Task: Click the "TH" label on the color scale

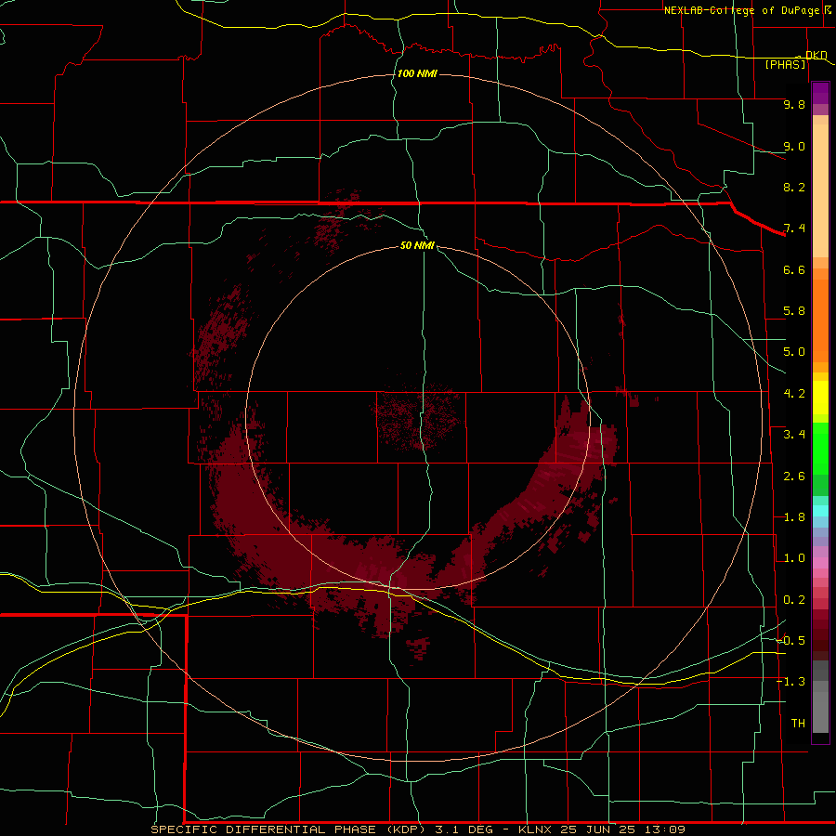Action: (798, 724)
